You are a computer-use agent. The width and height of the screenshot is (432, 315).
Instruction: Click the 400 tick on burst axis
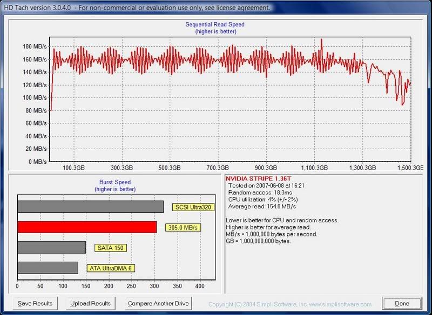(x=200, y=286)
